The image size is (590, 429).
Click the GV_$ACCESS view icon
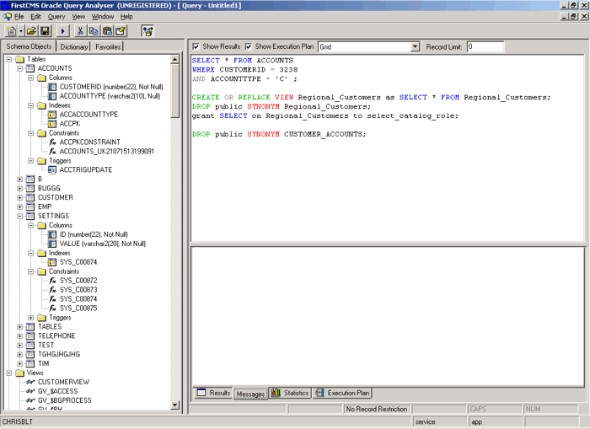30,391
